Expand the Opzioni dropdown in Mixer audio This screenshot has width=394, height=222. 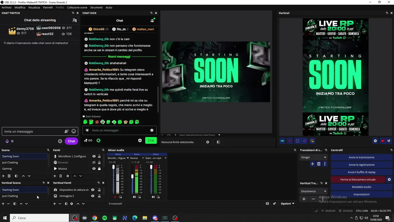click(287, 203)
